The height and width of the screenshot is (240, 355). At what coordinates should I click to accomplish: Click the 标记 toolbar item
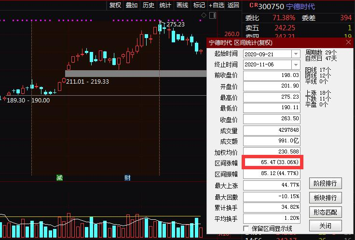coord(199,5)
